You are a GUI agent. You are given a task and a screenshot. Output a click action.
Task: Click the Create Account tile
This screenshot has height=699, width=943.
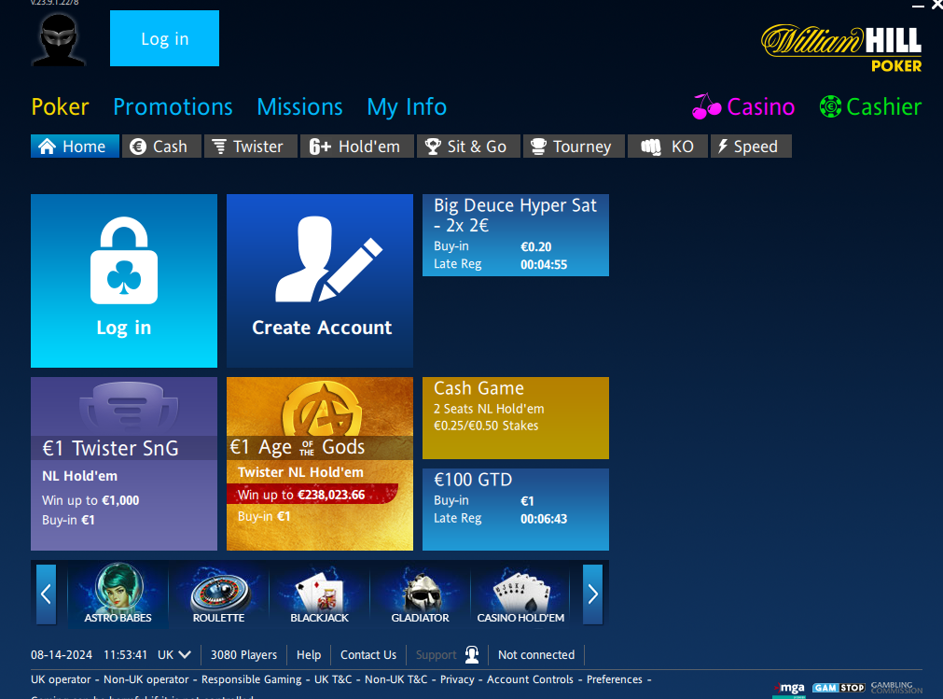pyautogui.click(x=320, y=280)
